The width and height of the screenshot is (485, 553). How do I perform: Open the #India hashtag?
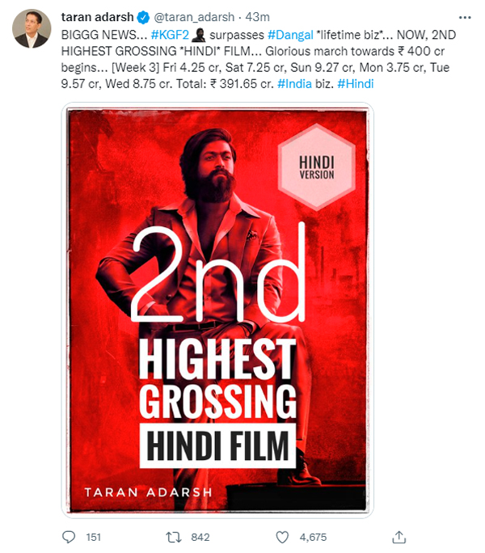pos(294,84)
